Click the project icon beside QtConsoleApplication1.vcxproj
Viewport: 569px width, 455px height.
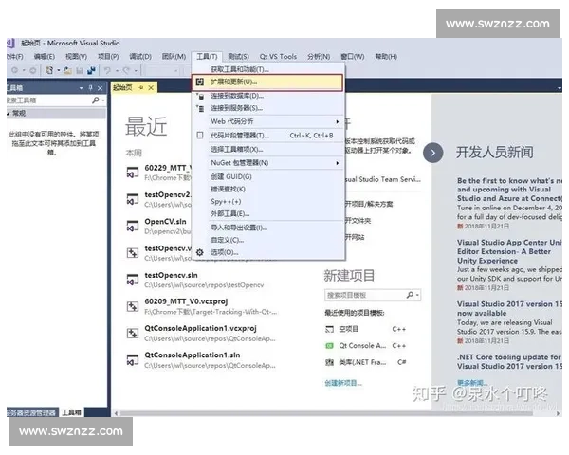coord(133,333)
